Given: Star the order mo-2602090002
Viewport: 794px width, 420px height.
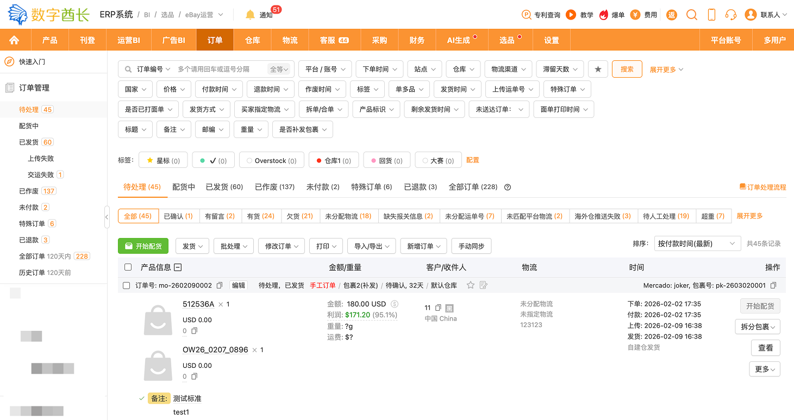Looking at the screenshot, I should pos(471,285).
